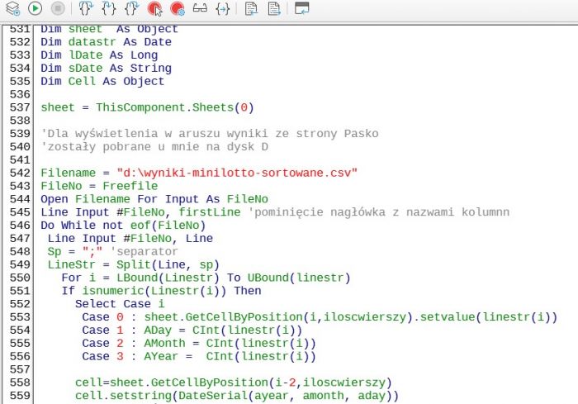Click 'Dim datastr As Date' declaration

coord(107,41)
